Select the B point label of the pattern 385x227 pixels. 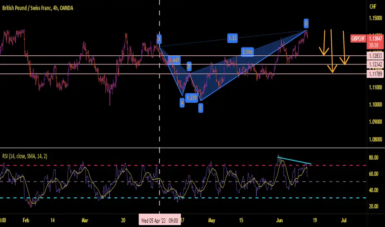coord(189,66)
